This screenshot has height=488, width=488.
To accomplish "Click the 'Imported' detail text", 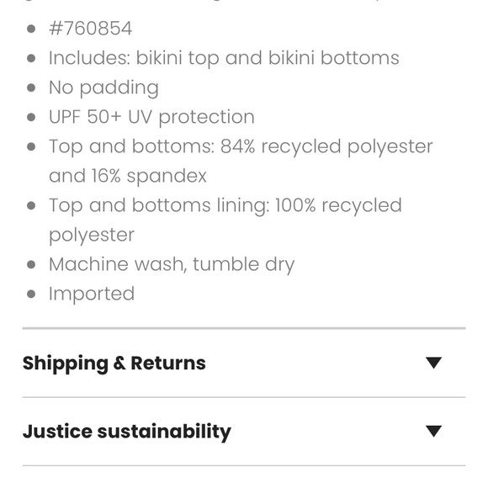I will pos(92,294).
